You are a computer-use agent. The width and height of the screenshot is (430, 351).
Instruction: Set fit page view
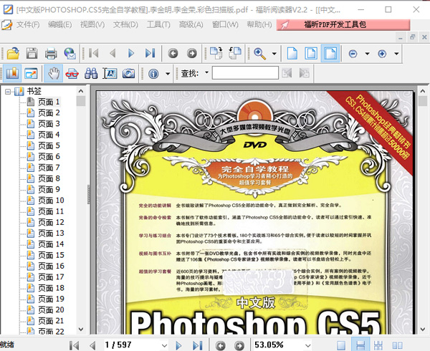[311, 53]
